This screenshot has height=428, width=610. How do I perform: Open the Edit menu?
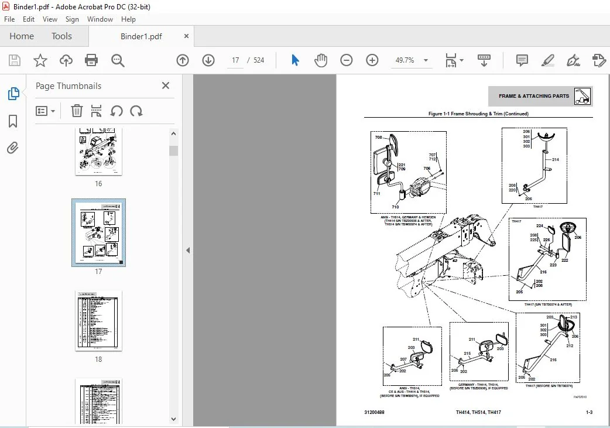coord(29,19)
